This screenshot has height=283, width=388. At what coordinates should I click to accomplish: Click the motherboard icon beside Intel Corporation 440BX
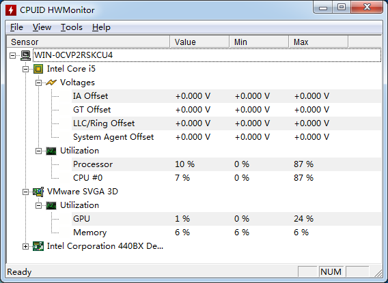click(x=38, y=246)
